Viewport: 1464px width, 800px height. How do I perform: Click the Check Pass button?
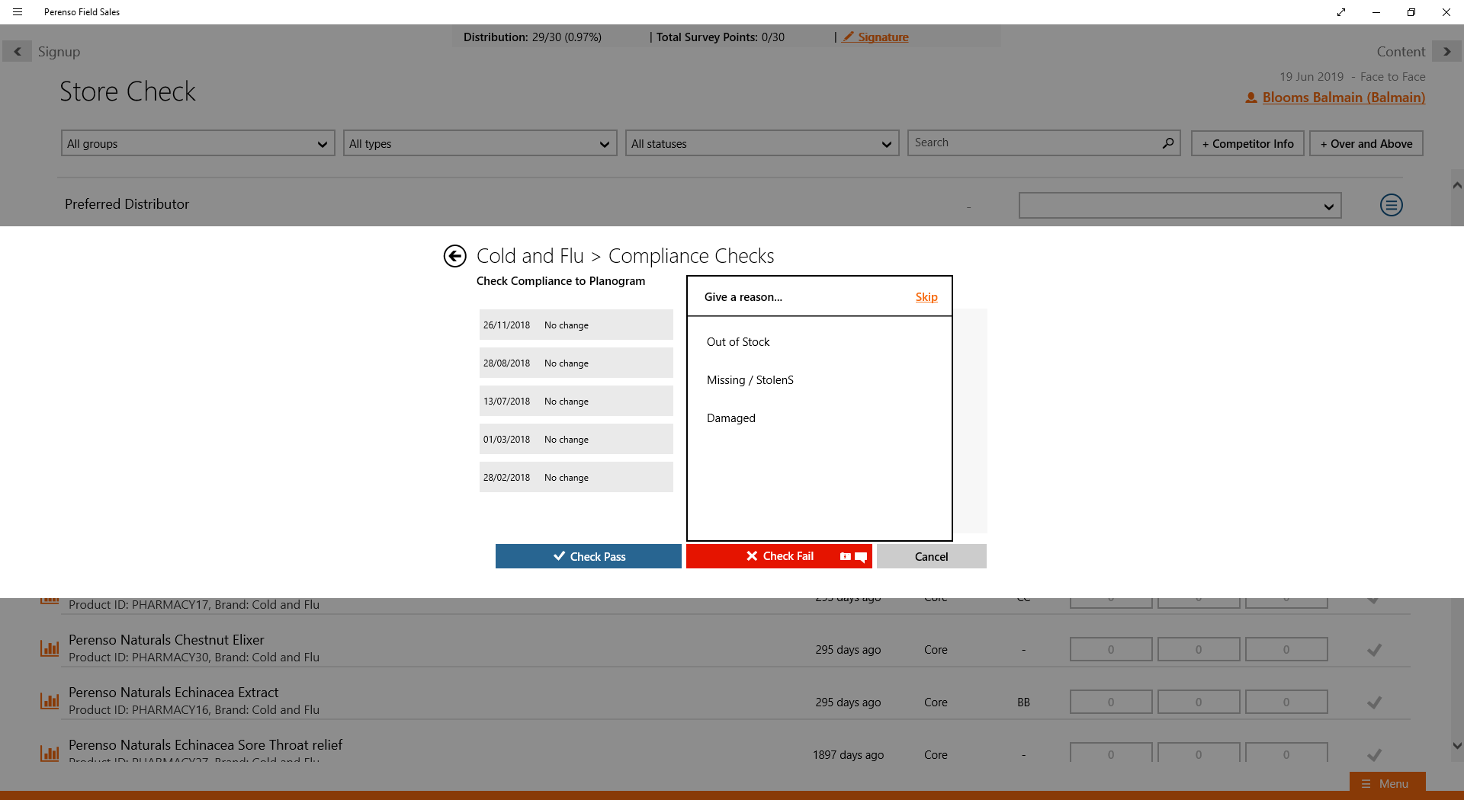tap(589, 556)
